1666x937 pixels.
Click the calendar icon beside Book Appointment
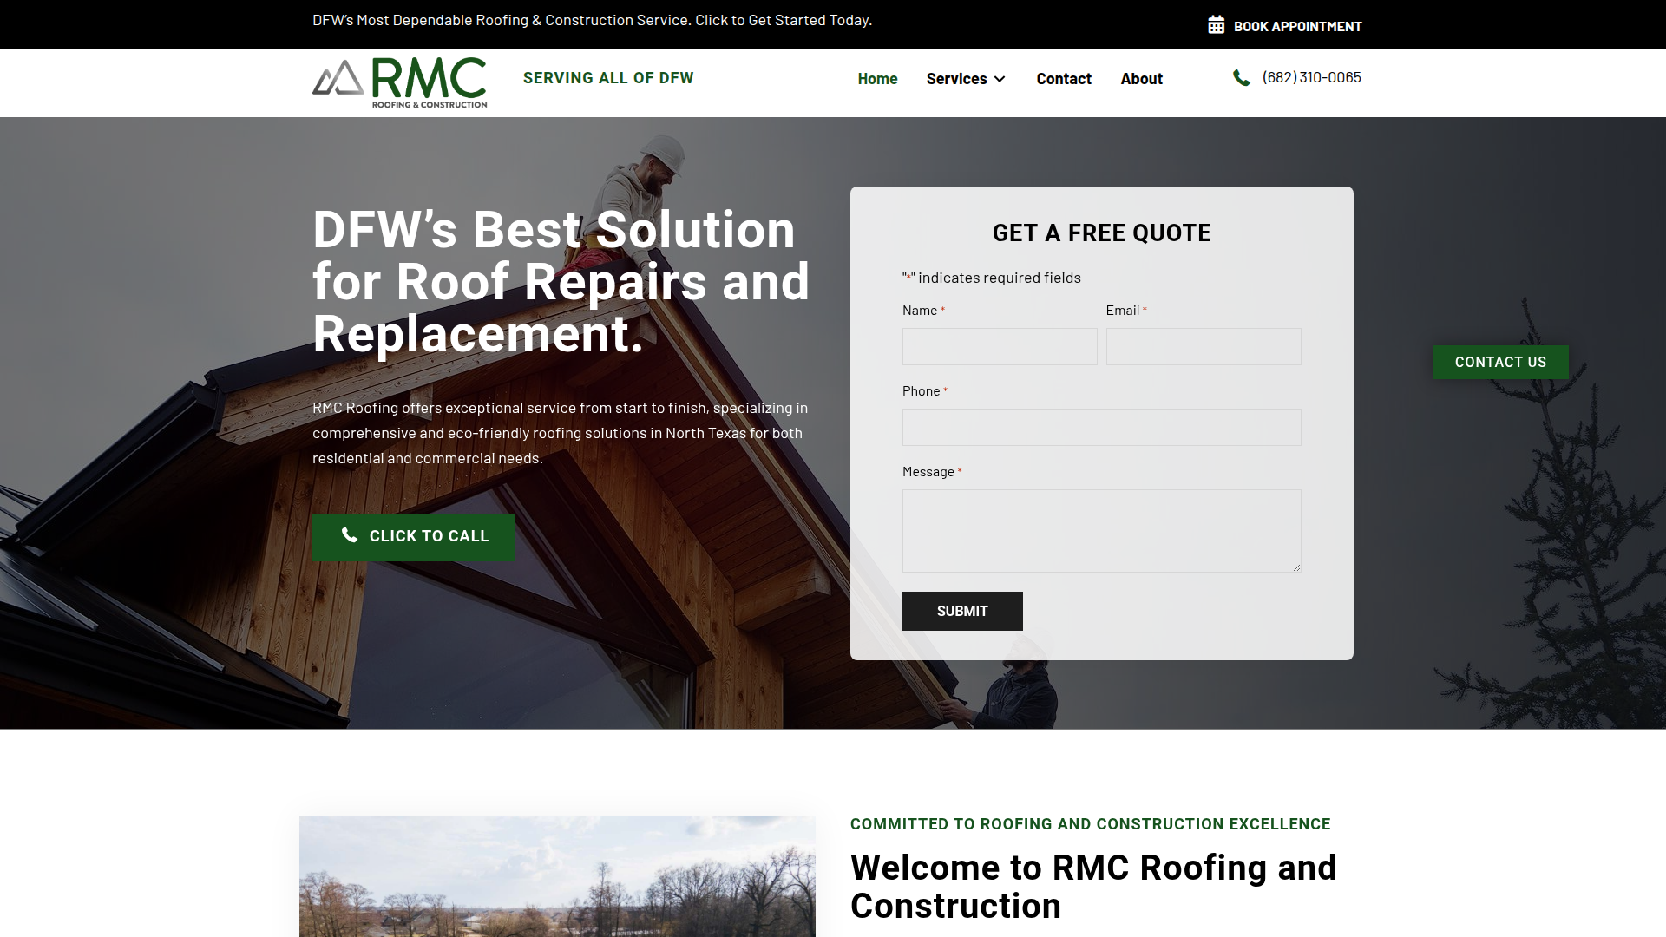coord(1217,25)
